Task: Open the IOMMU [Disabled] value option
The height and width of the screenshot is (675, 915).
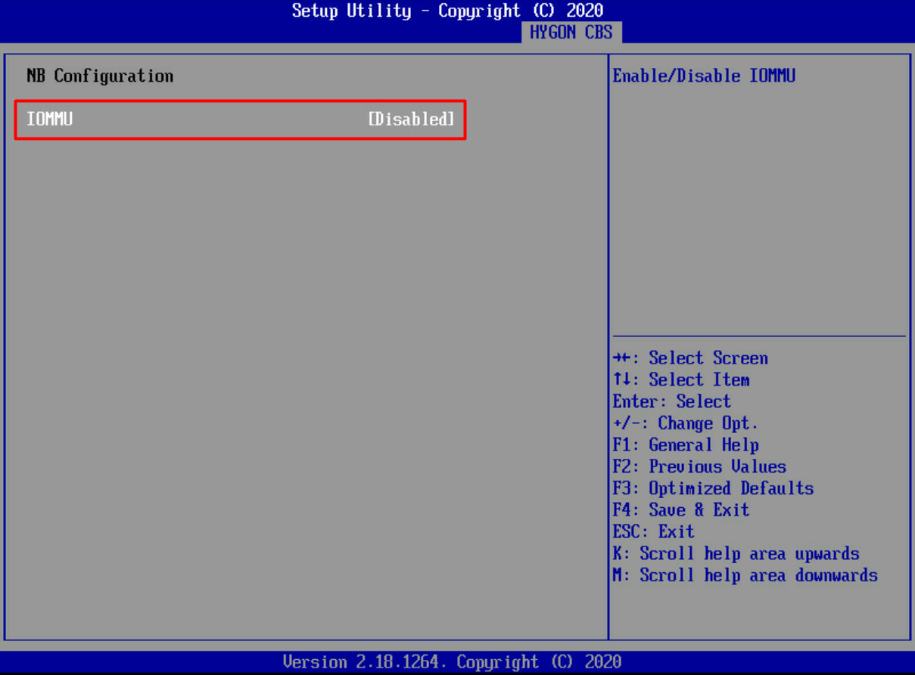Action: 412,119
